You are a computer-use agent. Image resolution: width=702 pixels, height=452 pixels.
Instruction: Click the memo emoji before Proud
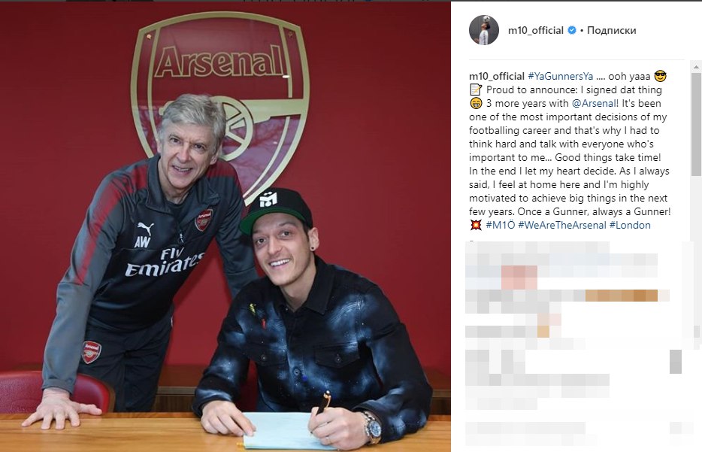476,89
